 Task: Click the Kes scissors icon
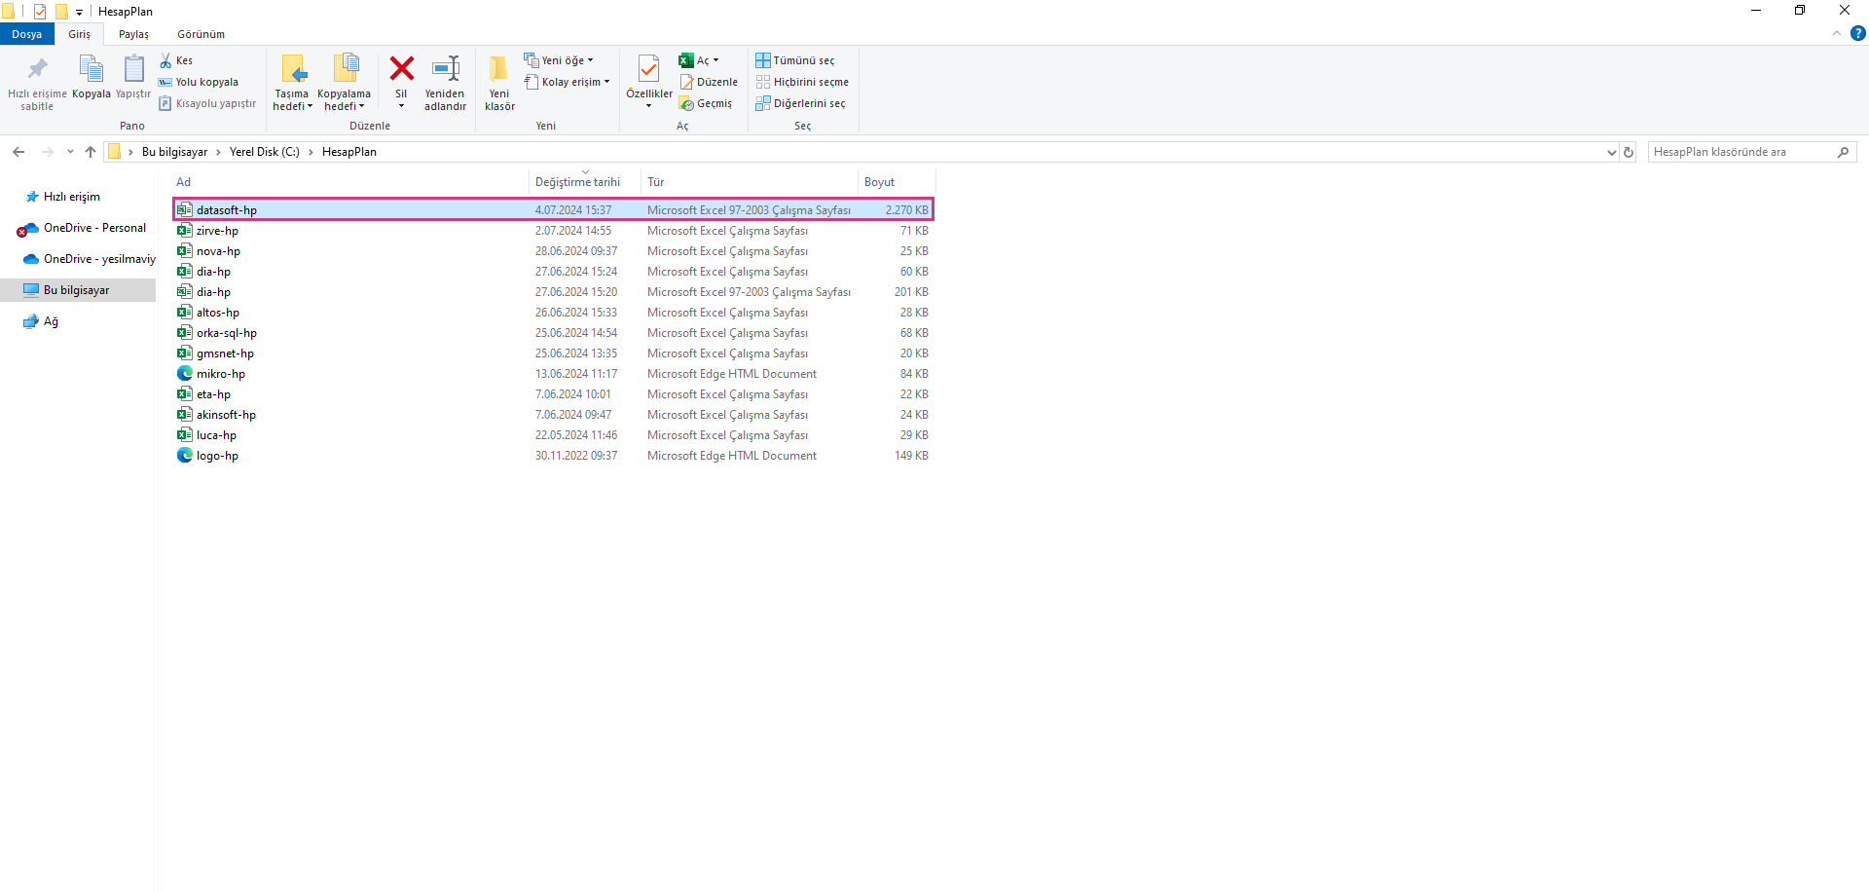(x=166, y=60)
